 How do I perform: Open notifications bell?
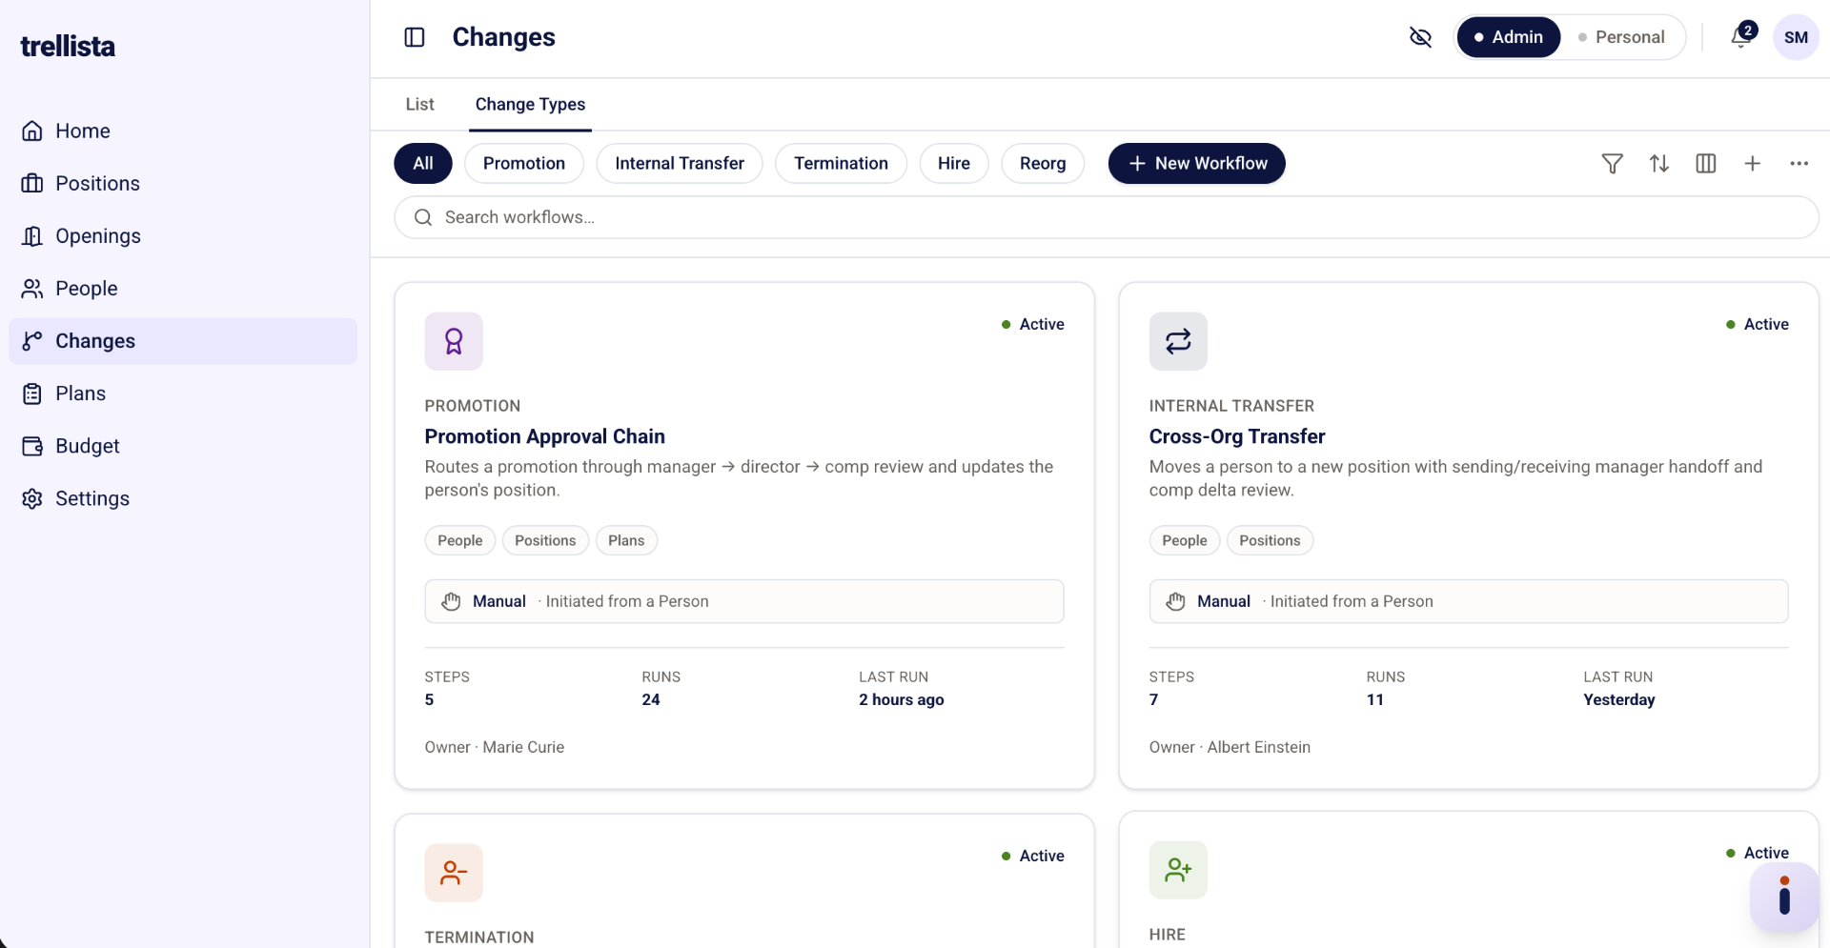(x=1741, y=36)
